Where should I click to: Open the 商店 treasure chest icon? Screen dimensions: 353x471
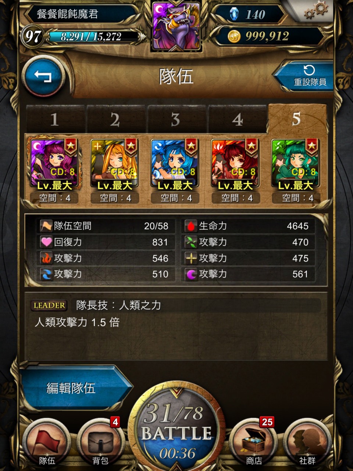click(x=253, y=442)
